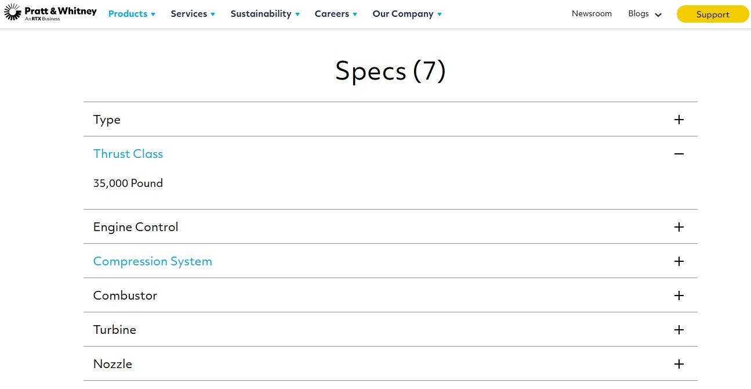Go to the Newsroom page
The width and height of the screenshot is (751, 389).
pyautogui.click(x=592, y=14)
